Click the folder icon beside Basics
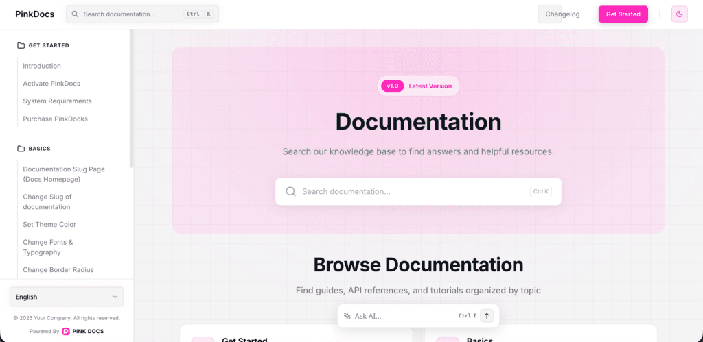The image size is (703, 342). coord(21,149)
